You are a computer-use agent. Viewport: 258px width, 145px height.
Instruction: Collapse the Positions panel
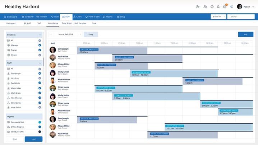tap(40, 35)
